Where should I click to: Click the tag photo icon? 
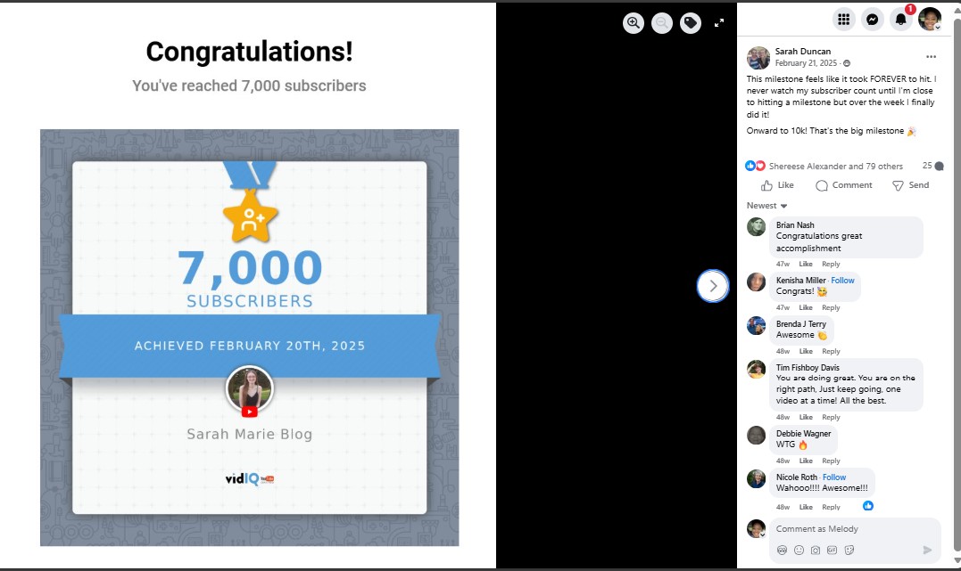pos(691,24)
